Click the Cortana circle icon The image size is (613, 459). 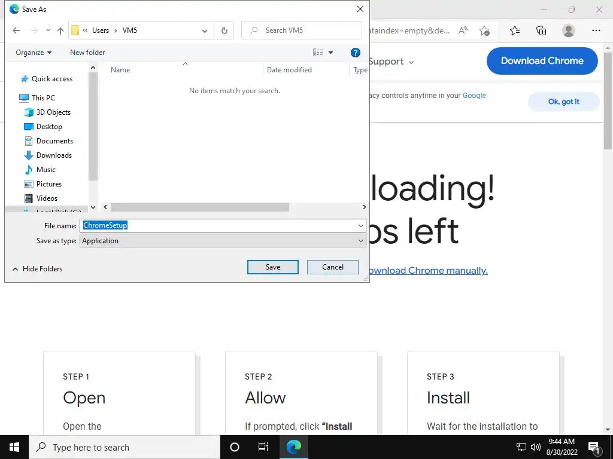(x=235, y=447)
